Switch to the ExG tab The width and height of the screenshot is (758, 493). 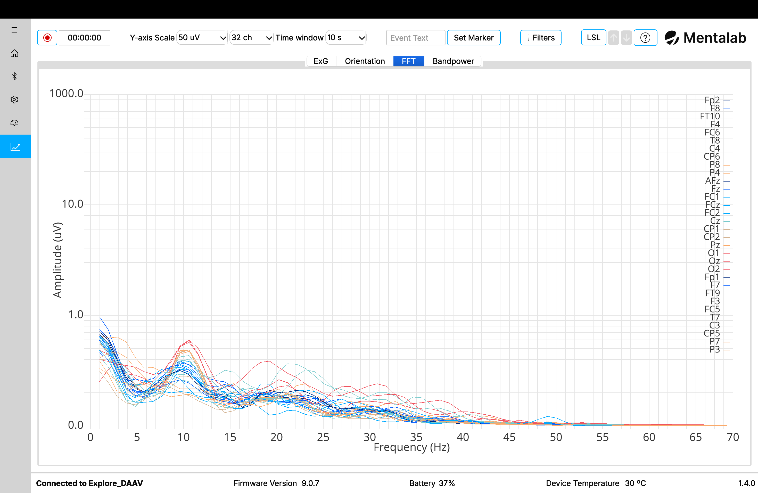[321, 61]
